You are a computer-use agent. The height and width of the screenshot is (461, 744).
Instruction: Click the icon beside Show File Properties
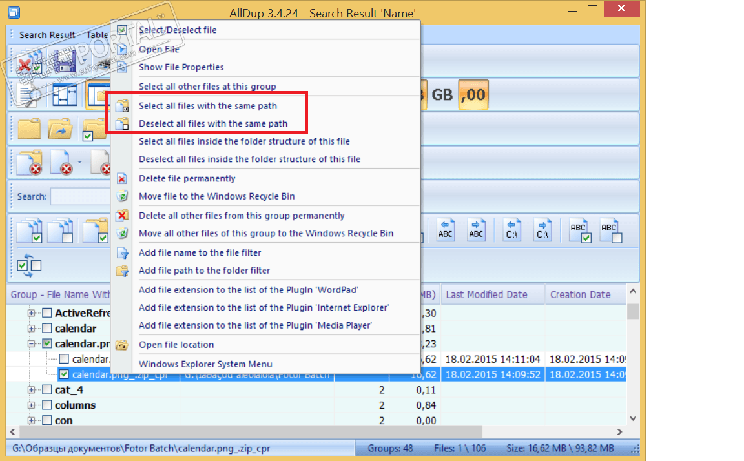122,67
